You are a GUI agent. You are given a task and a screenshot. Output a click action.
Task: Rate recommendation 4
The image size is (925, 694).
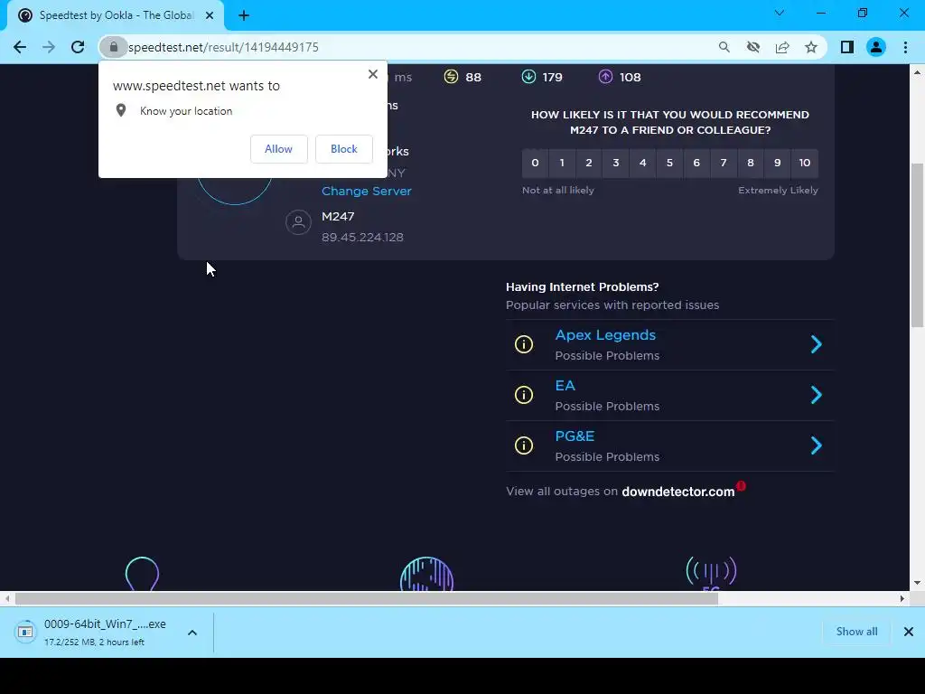point(642,163)
